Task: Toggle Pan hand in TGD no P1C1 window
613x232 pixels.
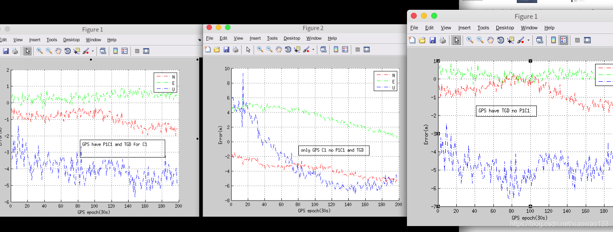Action: coord(490,40)
